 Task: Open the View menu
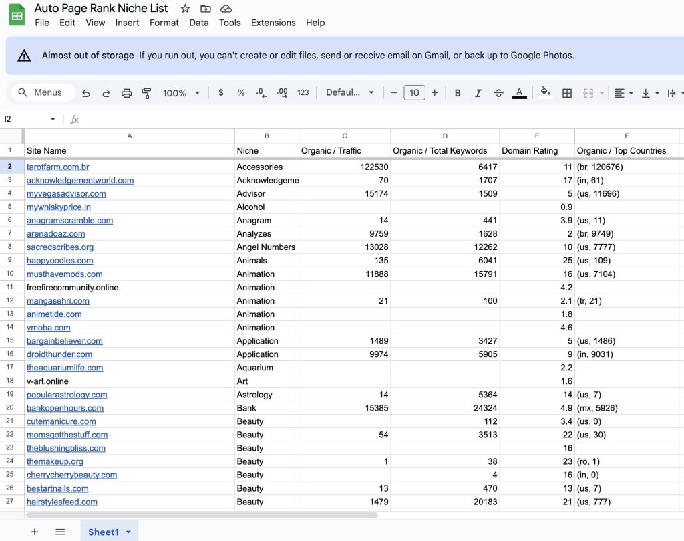pyautogui.click(x=95, y=23)
